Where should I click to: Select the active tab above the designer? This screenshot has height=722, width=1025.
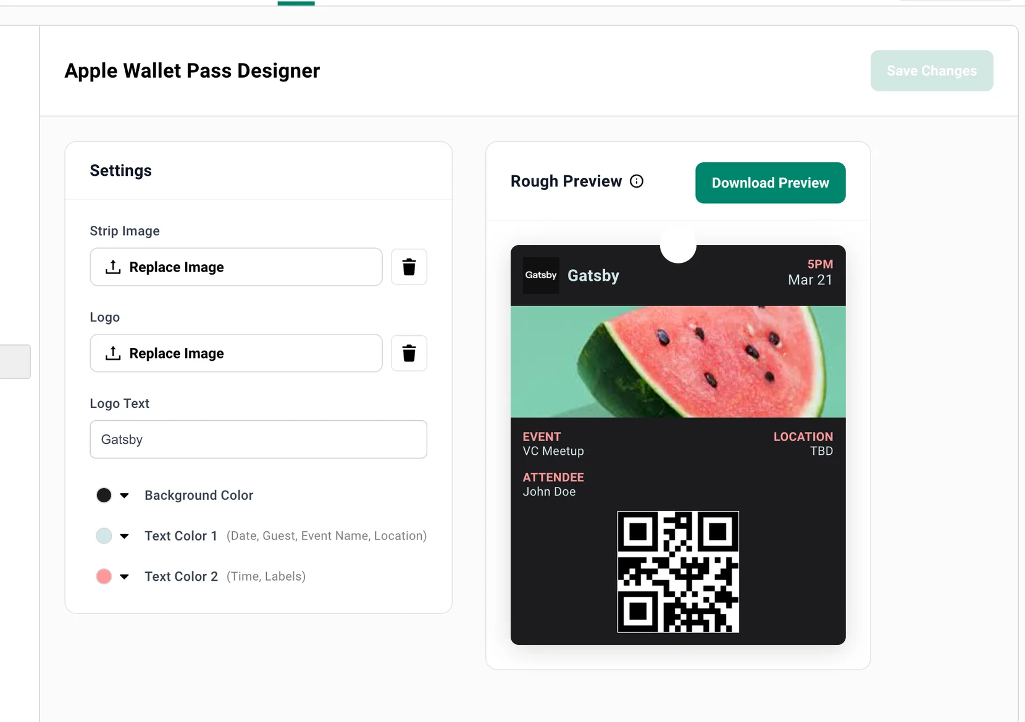(296, 2)
